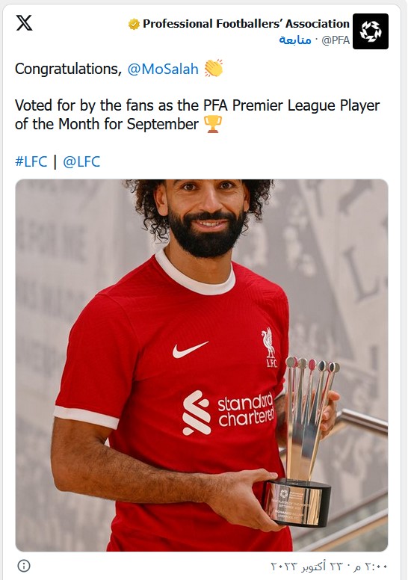The height and width of the screenshot is (580, 408).
Task: Open Professional Footballers' Association profile name
Action: click(247, 24)
